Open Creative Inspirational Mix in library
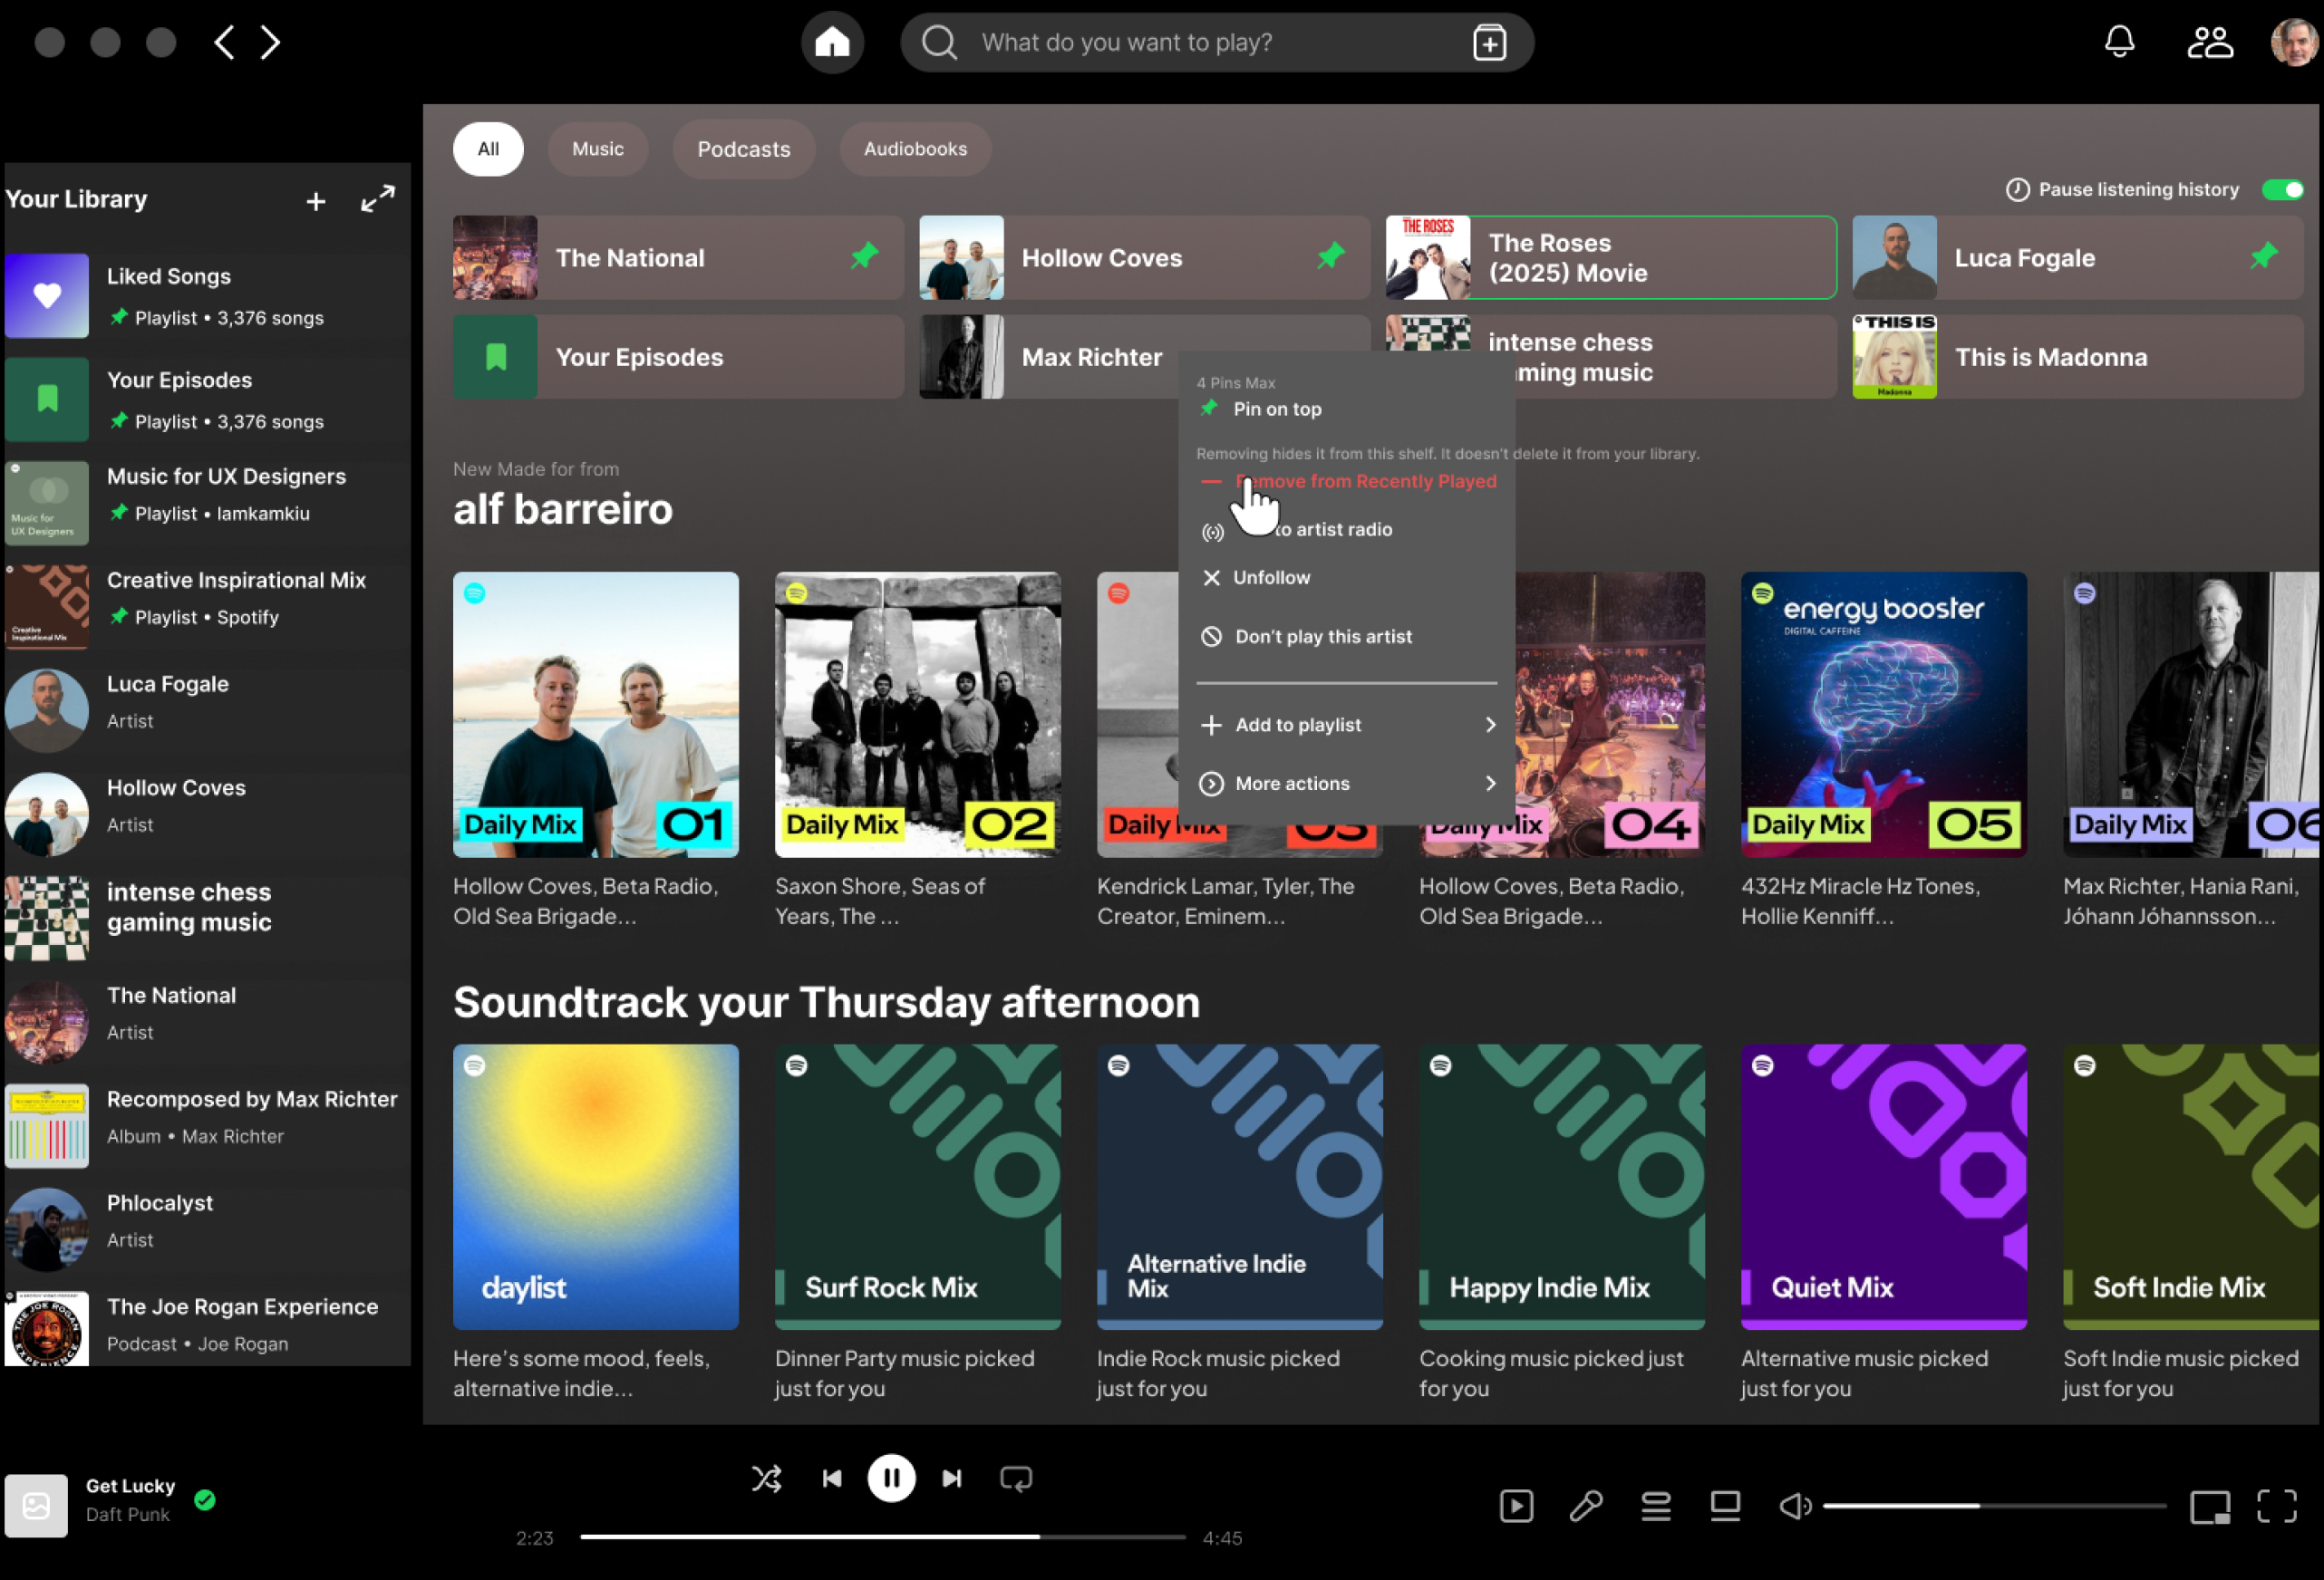The height and width of the screenshot is (1580, 2324). [207, 607]
